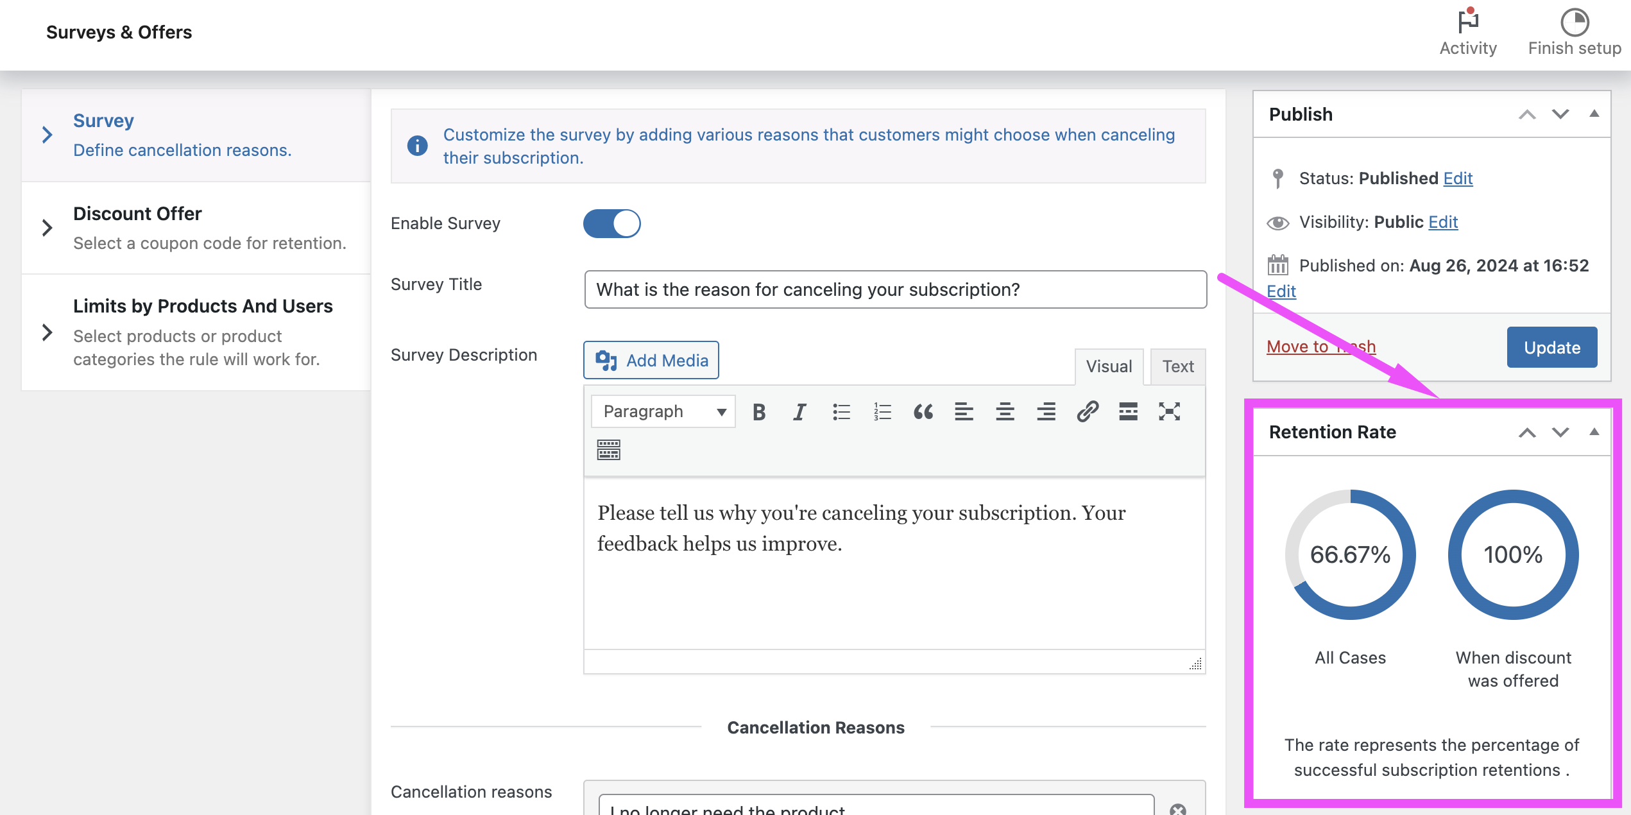
Task: Disable the Enable Survey switch
Action: (611, 223)
